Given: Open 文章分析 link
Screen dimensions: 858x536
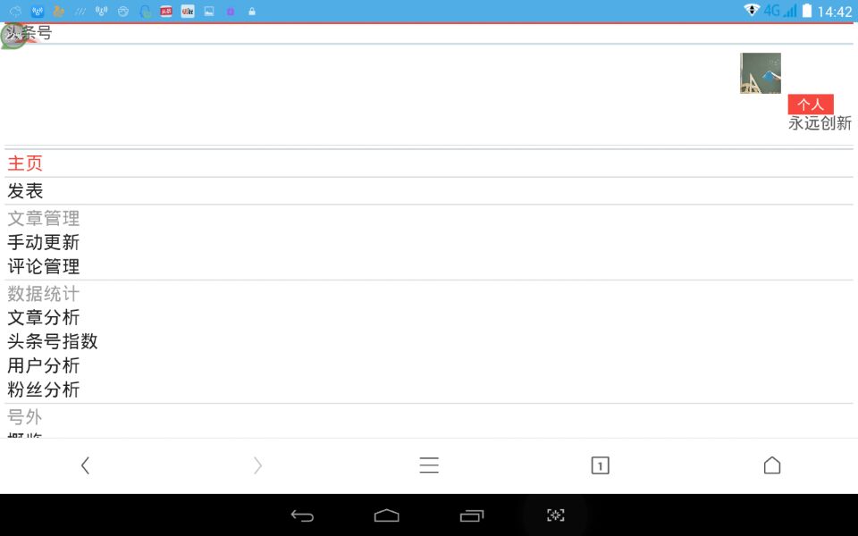Looking at the screenshot, I should tap(43, 317).
